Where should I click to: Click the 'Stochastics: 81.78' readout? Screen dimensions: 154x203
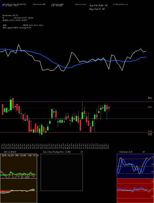10,15
